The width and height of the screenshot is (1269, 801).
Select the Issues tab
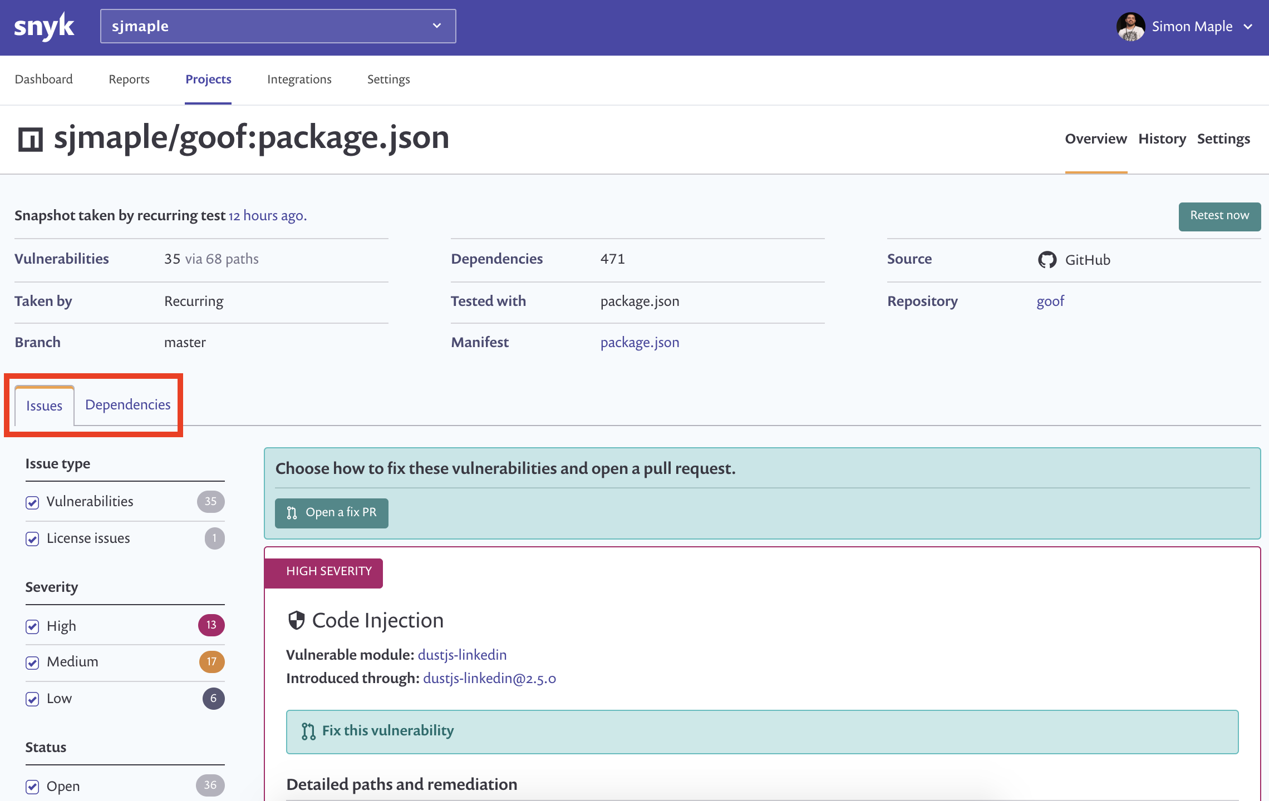(x=44, y=406)
